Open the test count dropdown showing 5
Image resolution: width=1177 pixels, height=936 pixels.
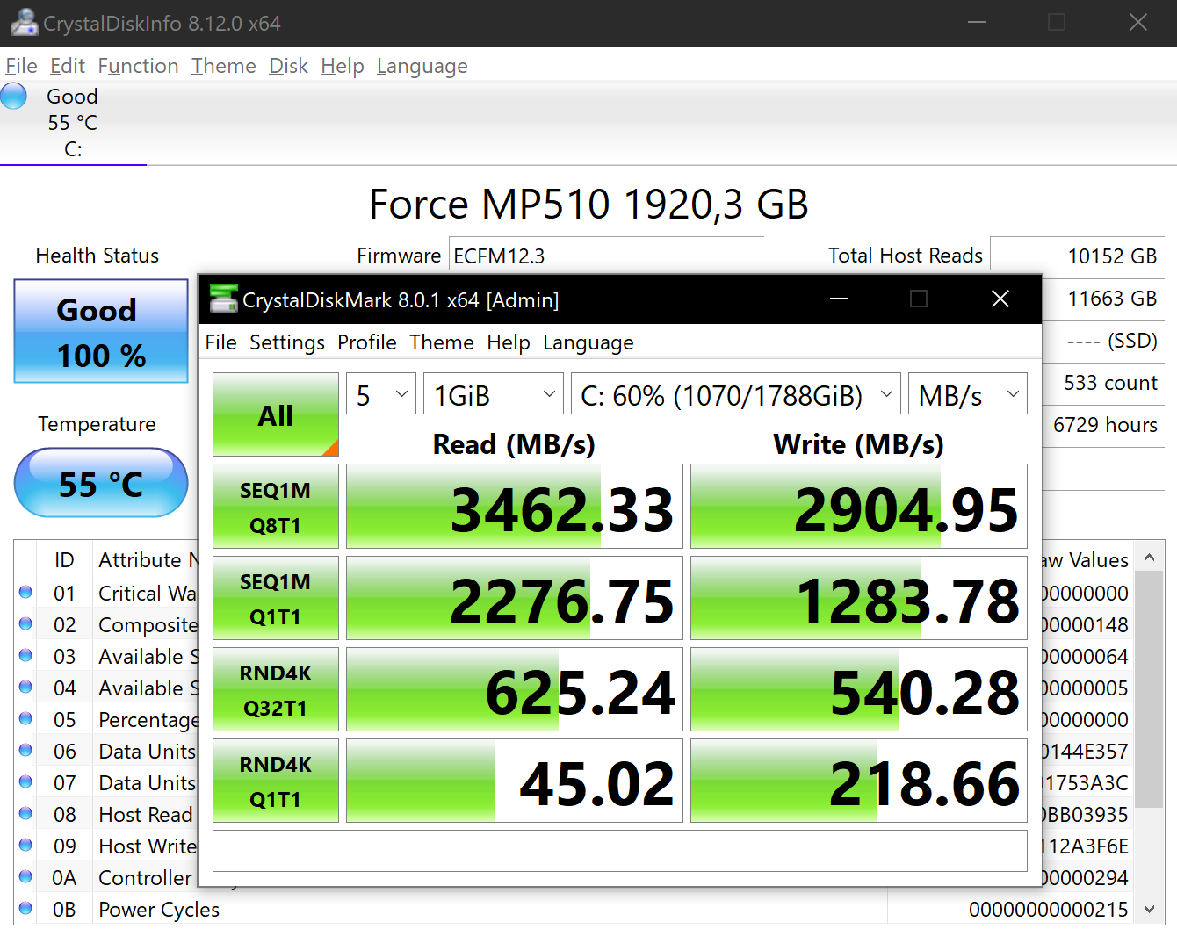click(381, 394)
